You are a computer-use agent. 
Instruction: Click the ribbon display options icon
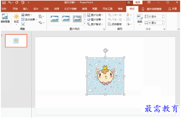click(149, 2)
